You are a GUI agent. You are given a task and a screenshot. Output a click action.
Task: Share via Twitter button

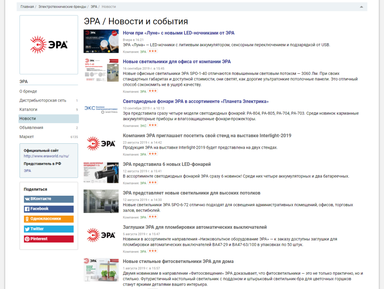[x=49, y=229]
